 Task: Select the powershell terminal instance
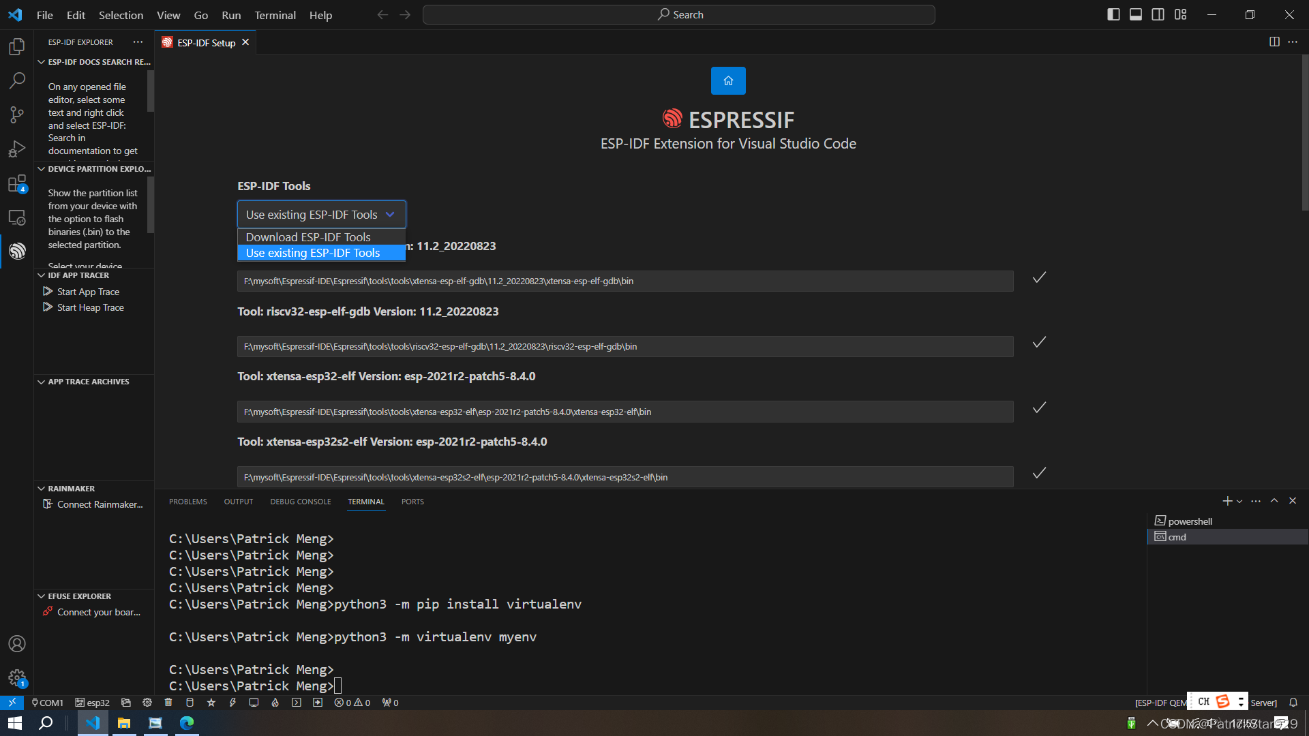1227,521
